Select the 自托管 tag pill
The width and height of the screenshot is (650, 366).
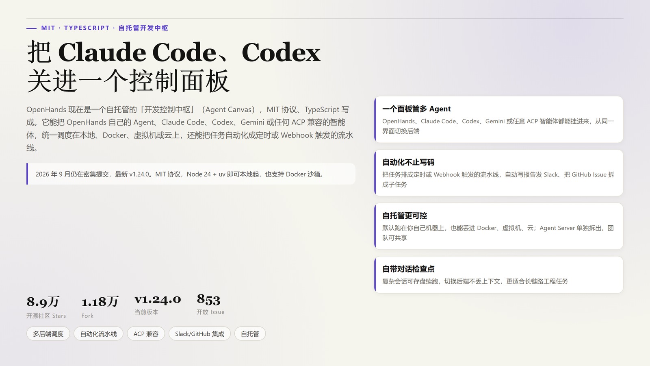250,334
